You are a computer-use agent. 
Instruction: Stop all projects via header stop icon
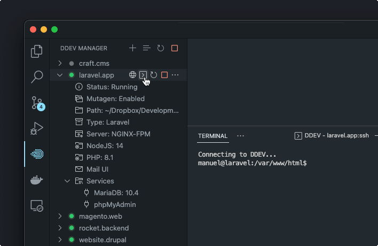[175, 48]
